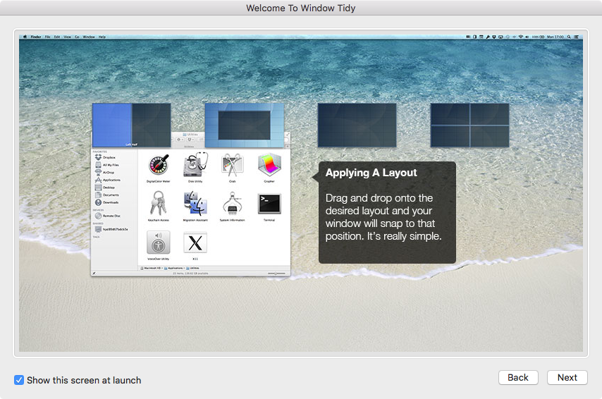Open Documents in the Finder sidebar
The height and width of the screenshot is (399, 602).
[106, 195]
